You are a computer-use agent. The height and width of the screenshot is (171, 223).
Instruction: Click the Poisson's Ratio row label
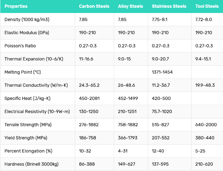coord(20,46)
